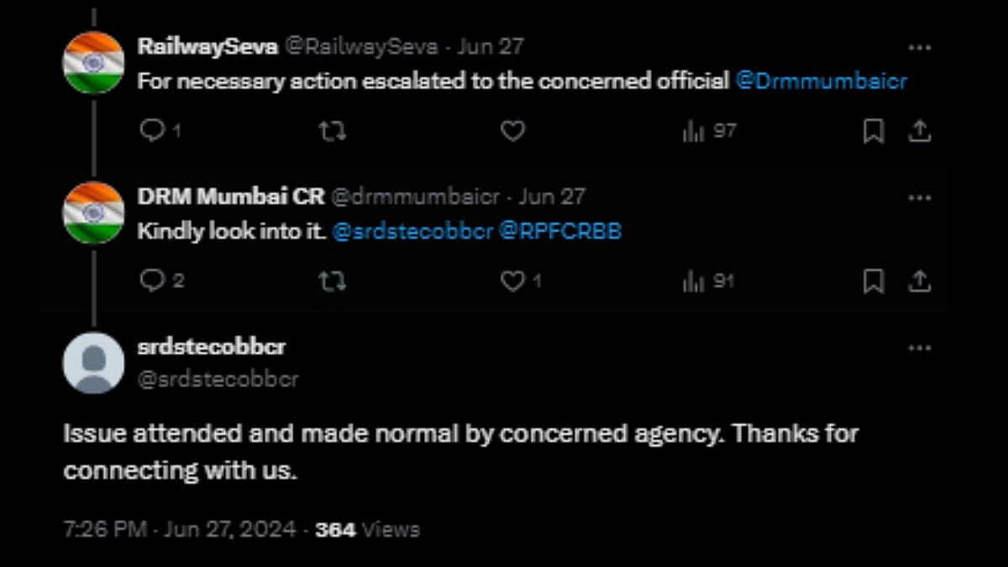Click the srdstecobbcr default avatar
The width and height of the screenshot is (1008, 567).
93,363
